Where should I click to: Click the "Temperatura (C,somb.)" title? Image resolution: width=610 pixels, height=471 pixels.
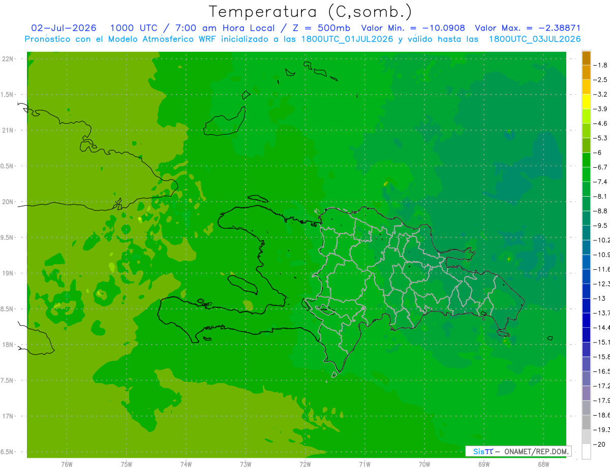point(311,12)
